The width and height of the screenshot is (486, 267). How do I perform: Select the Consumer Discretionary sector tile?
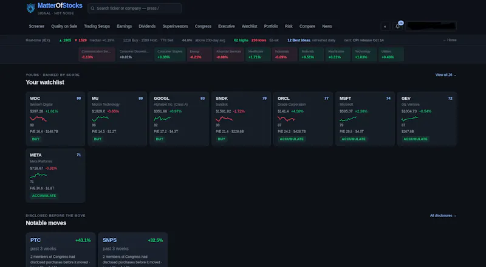point(135,54)
